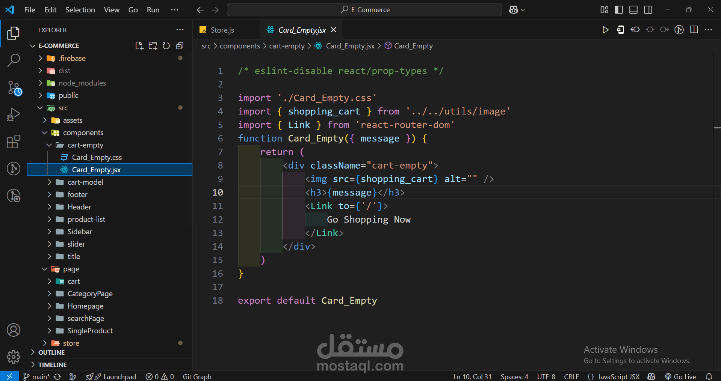
Task: Click the E-Commerce command center search box
Action: (364, 10)
